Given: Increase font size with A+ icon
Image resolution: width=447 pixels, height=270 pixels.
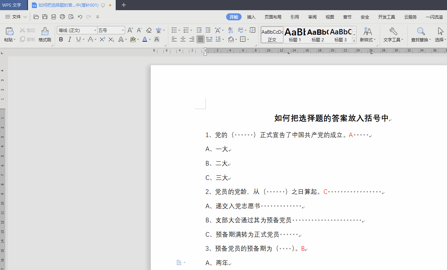Looking at the screenshot, I should click(x=130, y=30).
